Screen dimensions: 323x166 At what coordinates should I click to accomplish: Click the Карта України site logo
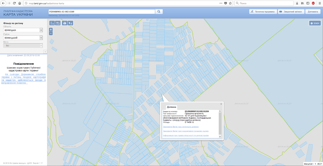point(18,13)
